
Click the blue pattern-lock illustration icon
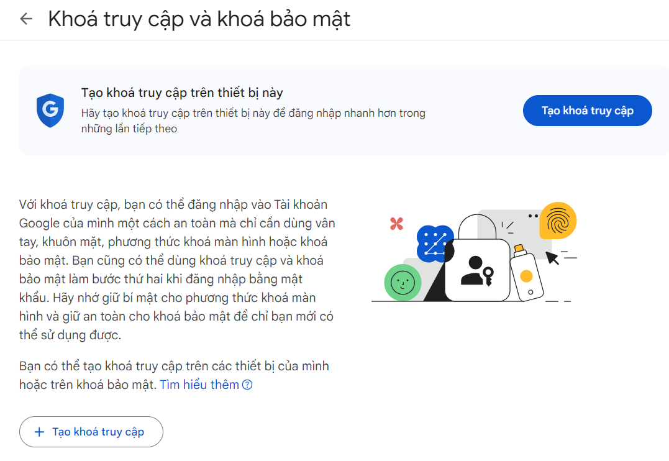(x=435, y=241)
